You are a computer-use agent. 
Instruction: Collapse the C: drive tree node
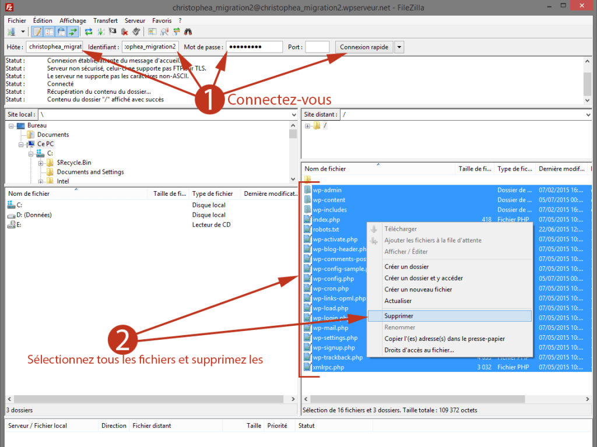click(31, 154)
